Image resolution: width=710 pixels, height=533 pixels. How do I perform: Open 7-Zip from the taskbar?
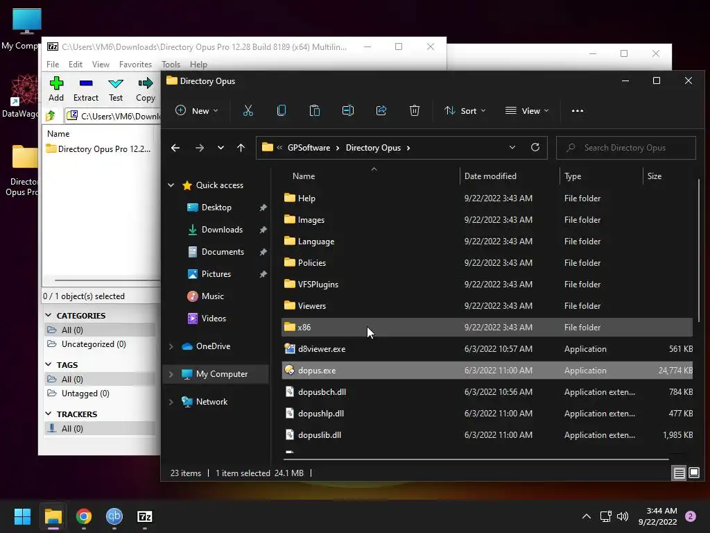pyautogui.click(x=145, y=516)
